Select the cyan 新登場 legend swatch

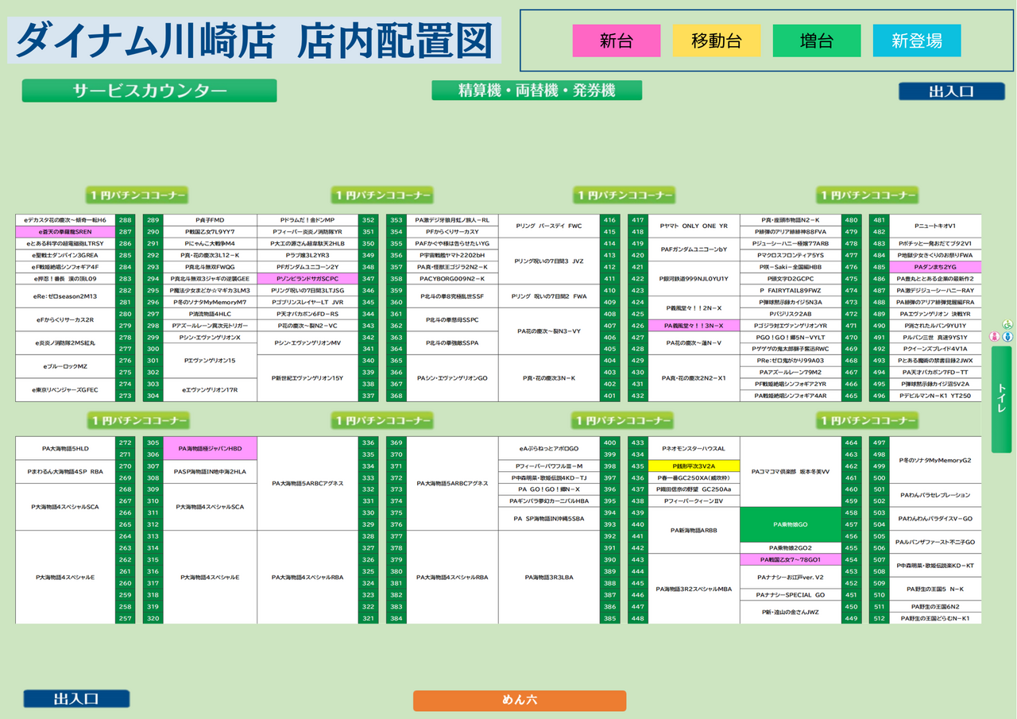[916, 41]
